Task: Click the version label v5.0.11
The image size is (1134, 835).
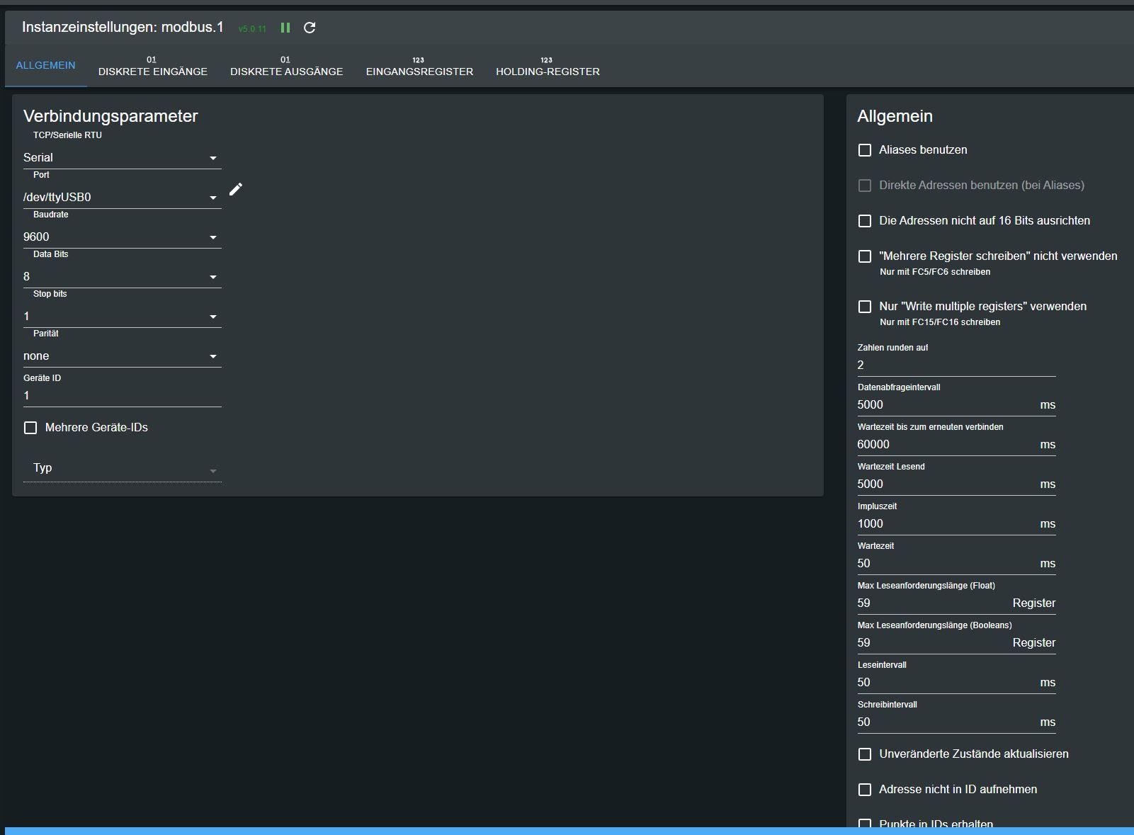Action: 252,29
